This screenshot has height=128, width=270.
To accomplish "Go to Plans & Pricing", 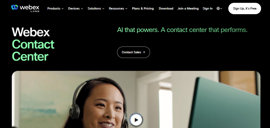I will pos(143,8).
